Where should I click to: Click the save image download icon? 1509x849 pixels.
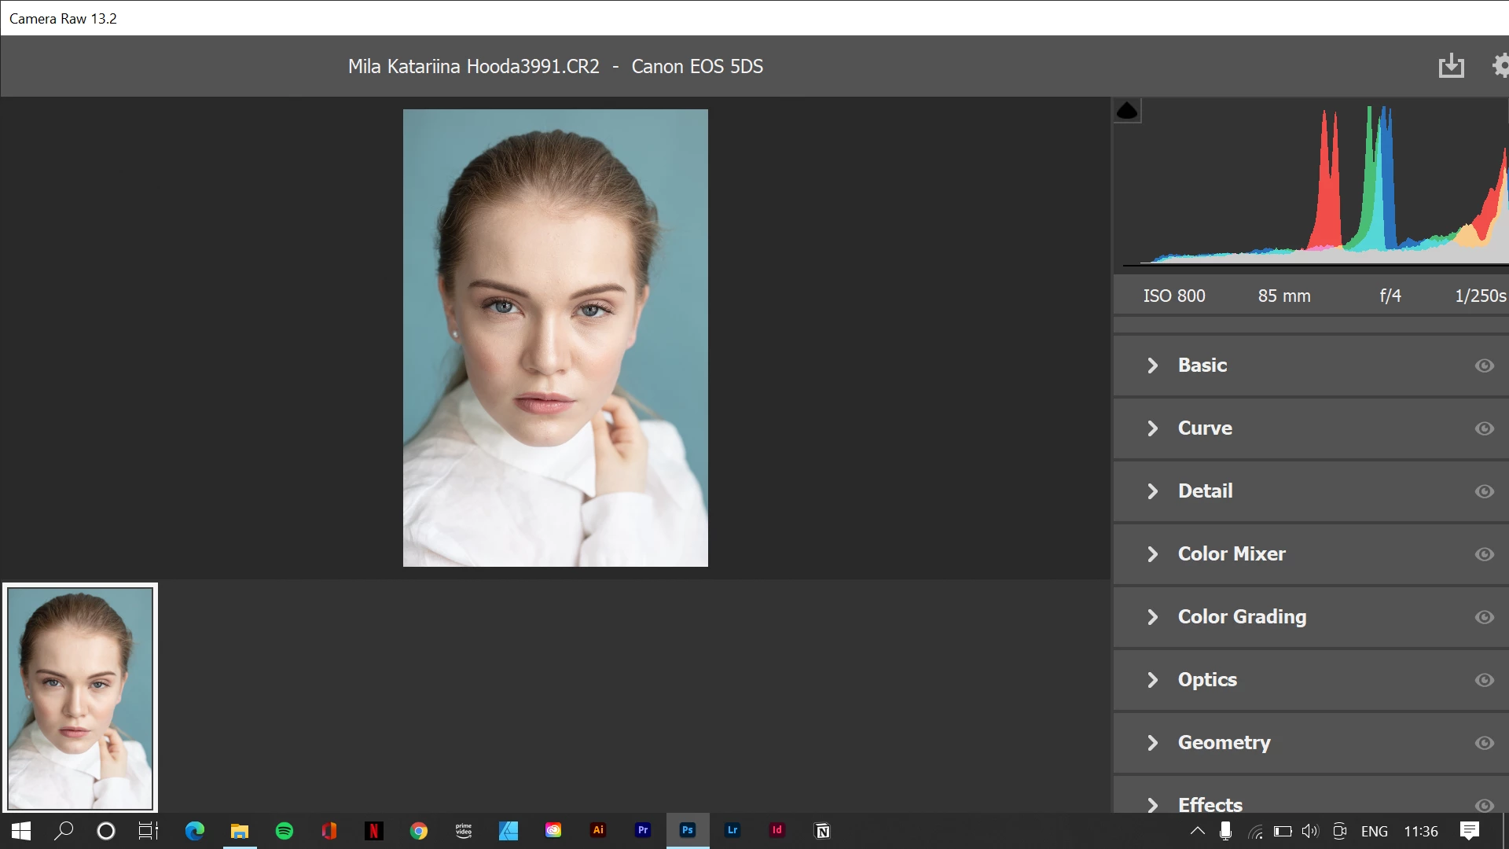pos(1451,66)
